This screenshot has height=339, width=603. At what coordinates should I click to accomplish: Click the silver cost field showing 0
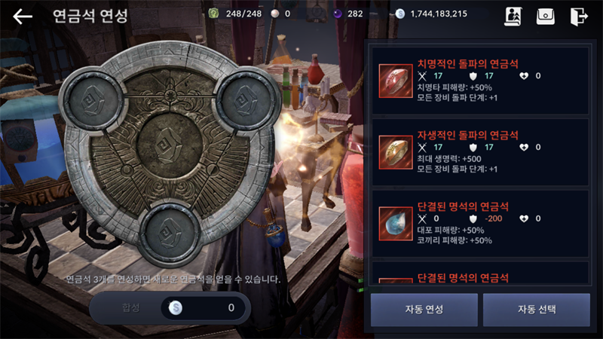(204, 307)
